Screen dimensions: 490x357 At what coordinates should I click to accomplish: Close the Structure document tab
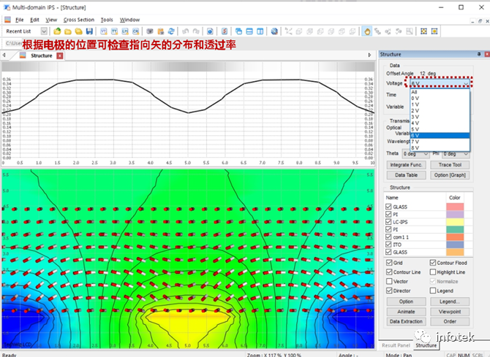(60, 55)
